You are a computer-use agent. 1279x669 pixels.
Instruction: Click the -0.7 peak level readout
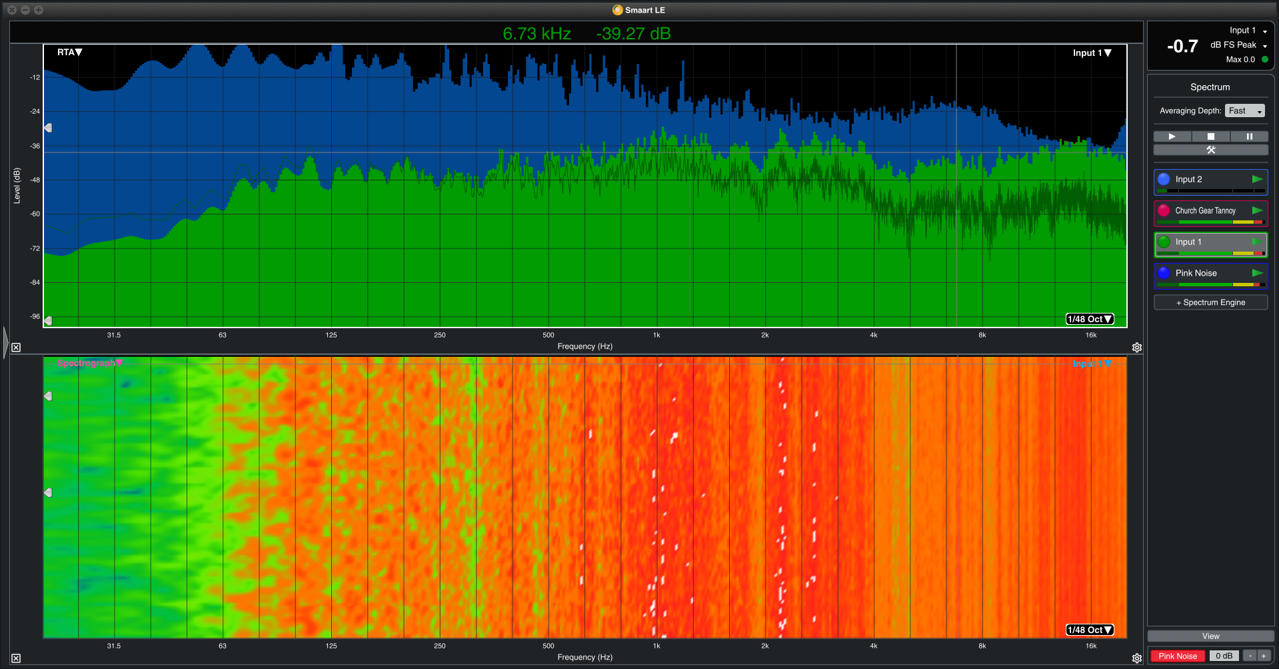(1183, 46)
